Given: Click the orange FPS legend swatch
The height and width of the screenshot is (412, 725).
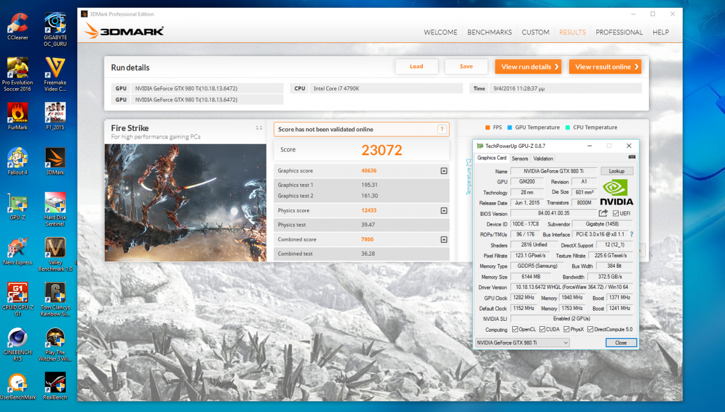Looking at the screenshot, I should (487, 127).
